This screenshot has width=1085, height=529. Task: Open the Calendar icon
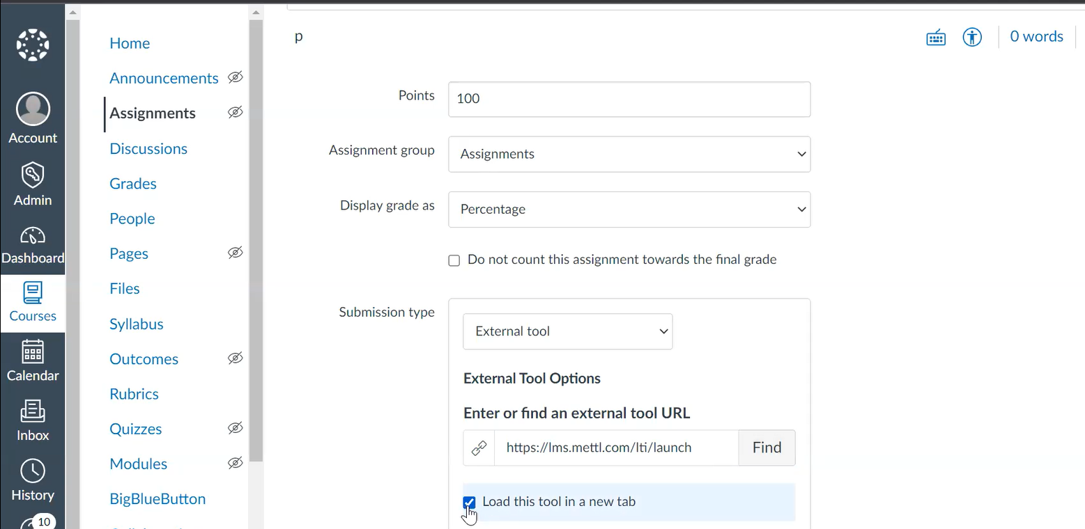tap(33, 352)
